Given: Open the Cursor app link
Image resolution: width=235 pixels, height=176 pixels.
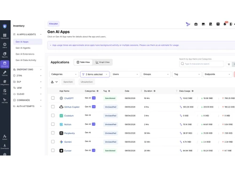Looking at the screenshot, I should coord(68,151).
